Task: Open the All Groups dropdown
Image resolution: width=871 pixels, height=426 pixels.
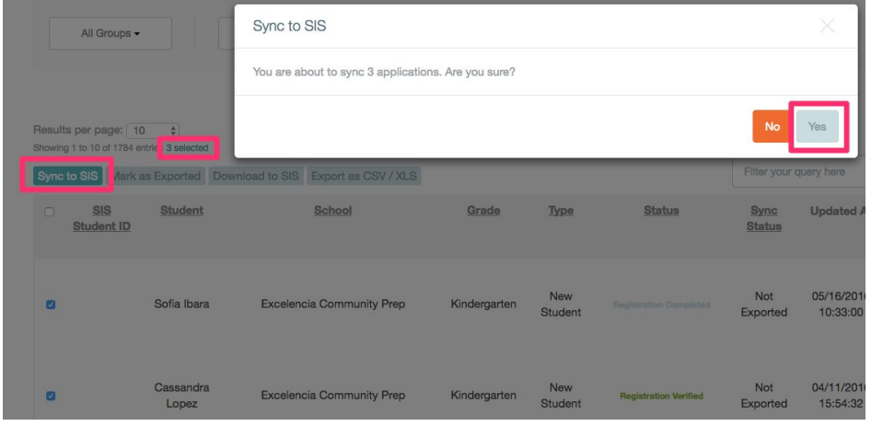Action: coord(110,33)
